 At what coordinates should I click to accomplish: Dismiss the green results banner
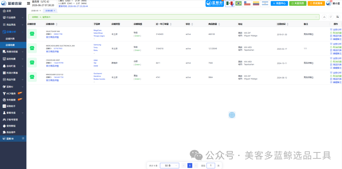pos(316,17)
